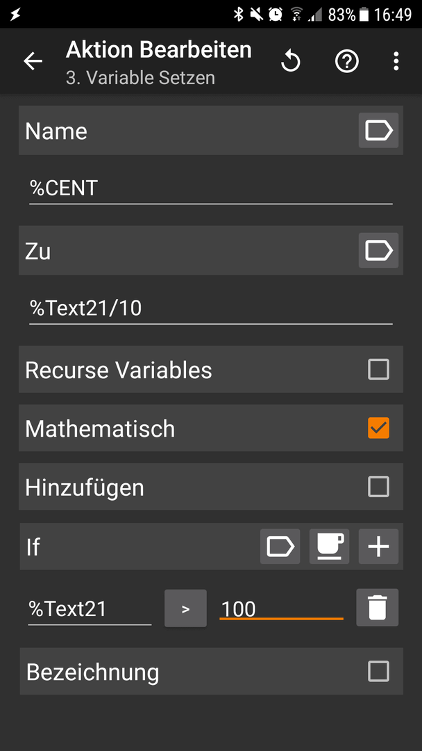This screenshot has height=751, width=422.
Task: Enable the Recurse Variables checkbox
Action: pyautogui.click(x=378, y=369)
